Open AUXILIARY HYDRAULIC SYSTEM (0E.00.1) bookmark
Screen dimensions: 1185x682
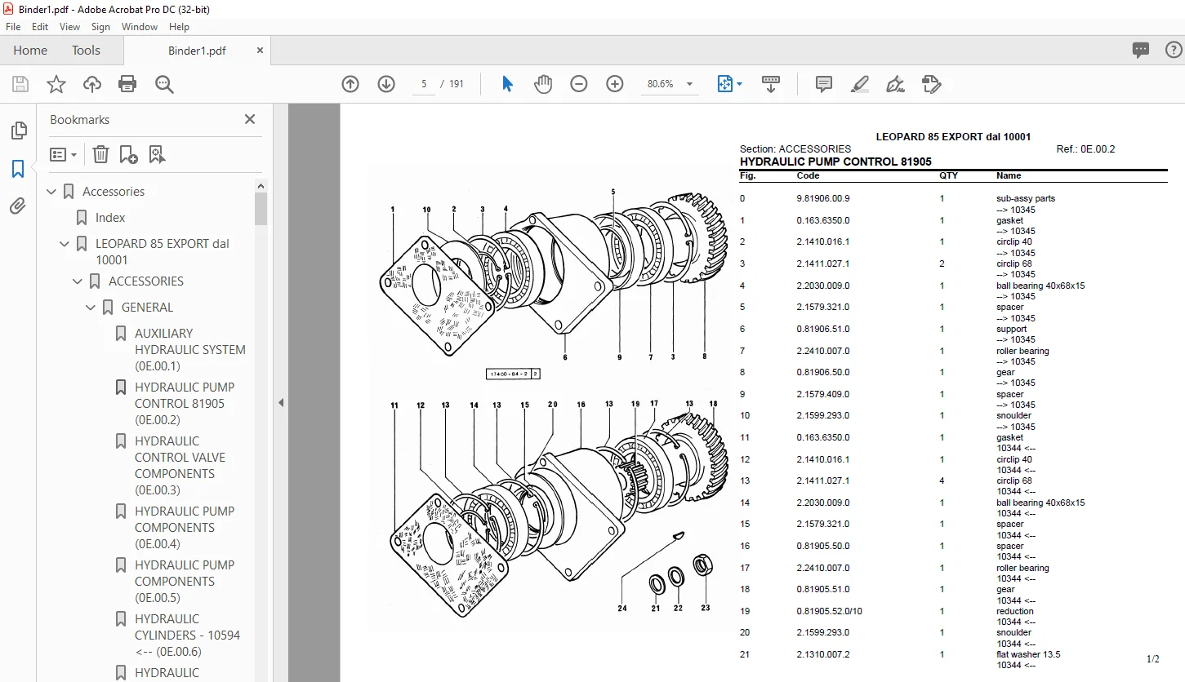[189, 350]
